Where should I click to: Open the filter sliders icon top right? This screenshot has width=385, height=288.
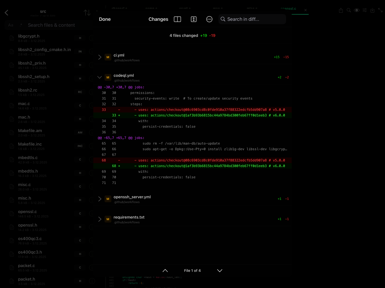(365, 10)
